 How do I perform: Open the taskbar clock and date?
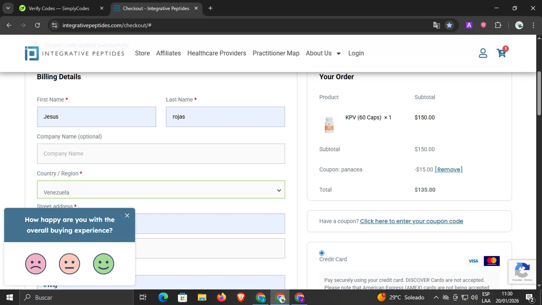(507, 297)
